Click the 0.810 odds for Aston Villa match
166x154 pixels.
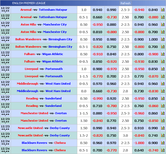pyautogui.click(x=97, y=32)
